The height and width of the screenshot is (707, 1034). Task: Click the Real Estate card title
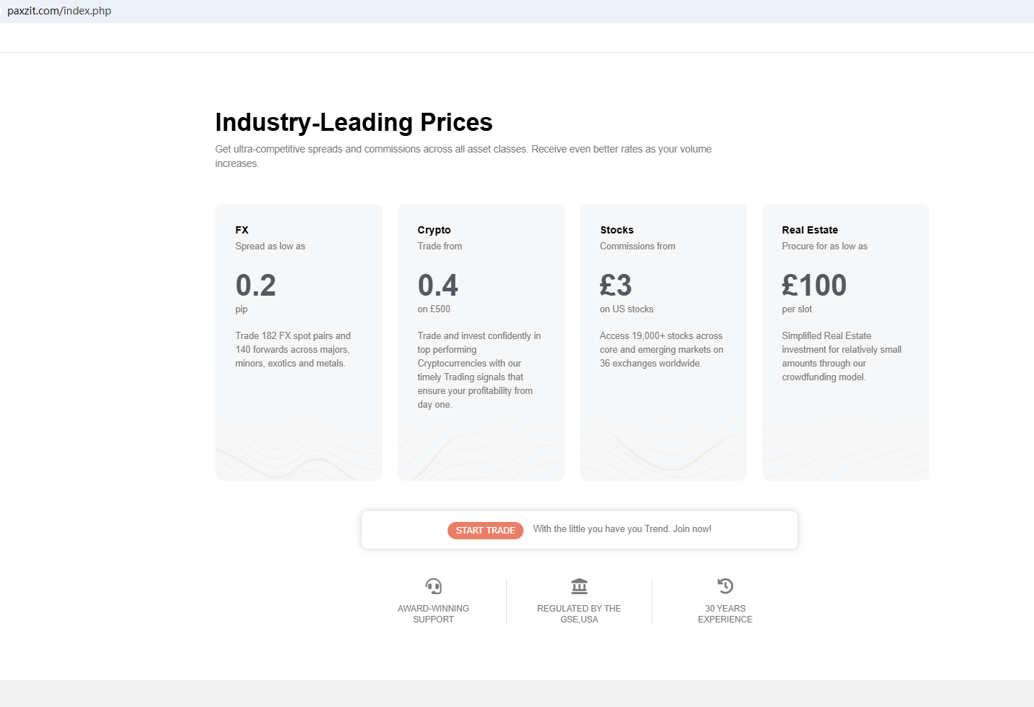point(810,230)
